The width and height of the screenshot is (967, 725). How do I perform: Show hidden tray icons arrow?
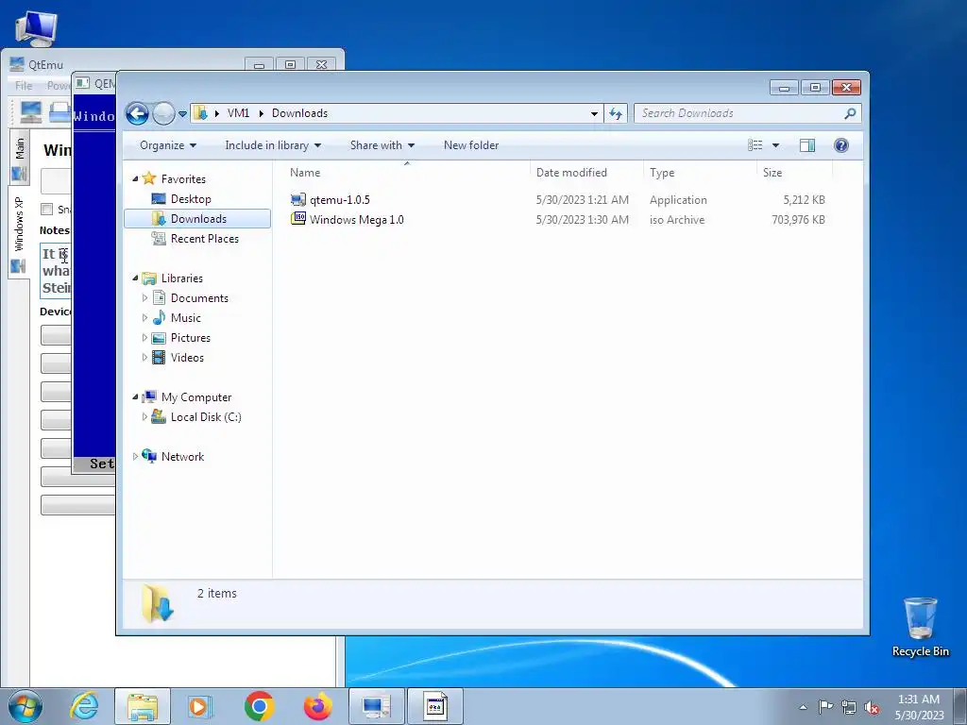(803, 707)
